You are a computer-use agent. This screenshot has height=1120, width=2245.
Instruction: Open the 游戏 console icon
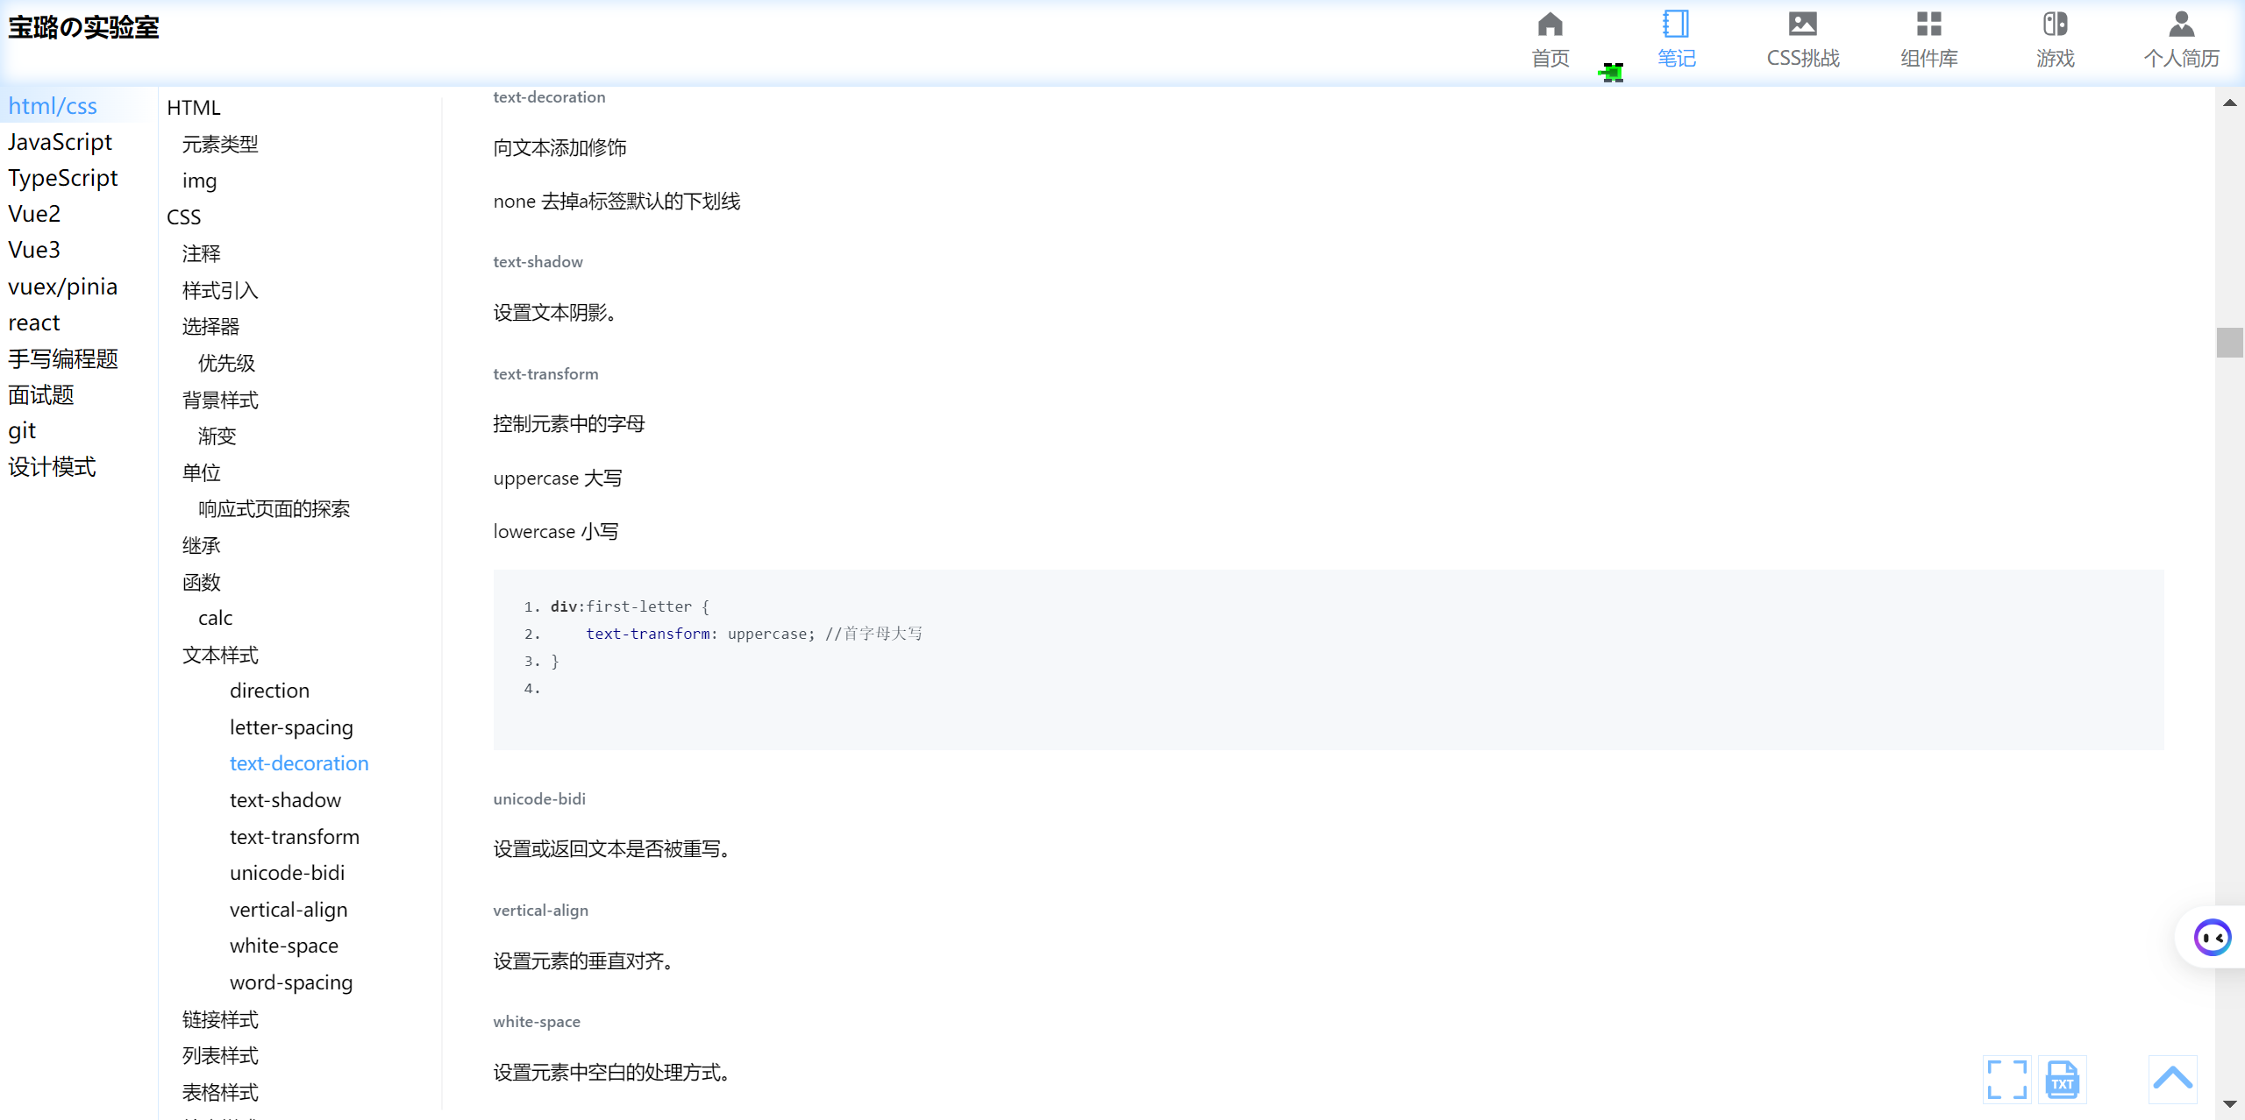(2055, 24)
